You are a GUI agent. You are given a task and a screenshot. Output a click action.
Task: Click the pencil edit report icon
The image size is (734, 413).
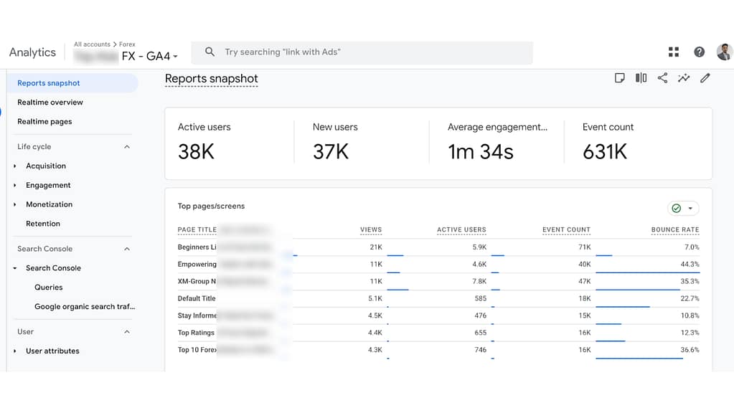tap(705, 78)
